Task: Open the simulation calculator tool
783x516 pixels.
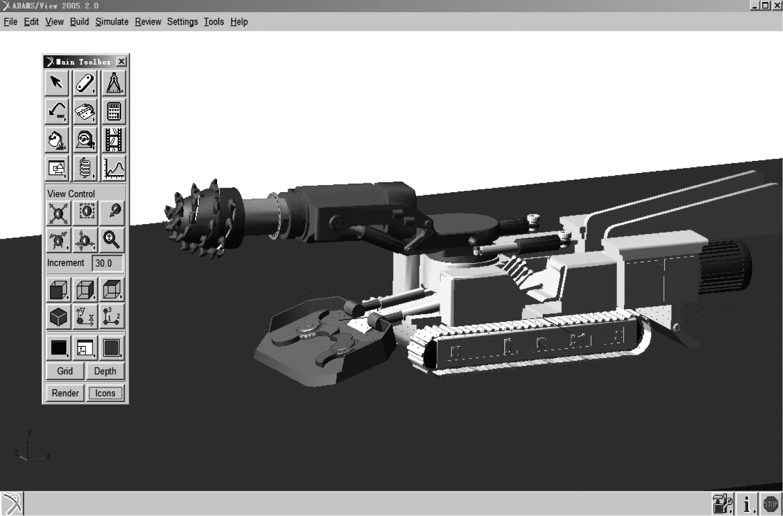Action: click(113, 111)
